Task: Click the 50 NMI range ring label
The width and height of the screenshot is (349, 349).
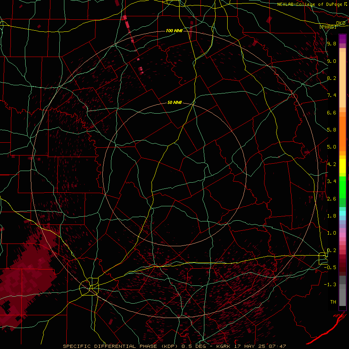Action: click(174, 102)
